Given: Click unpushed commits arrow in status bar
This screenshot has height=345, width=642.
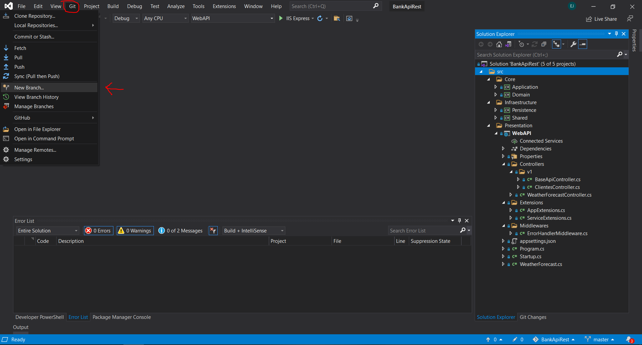Looking at the screenshot, I should point(494,340).
